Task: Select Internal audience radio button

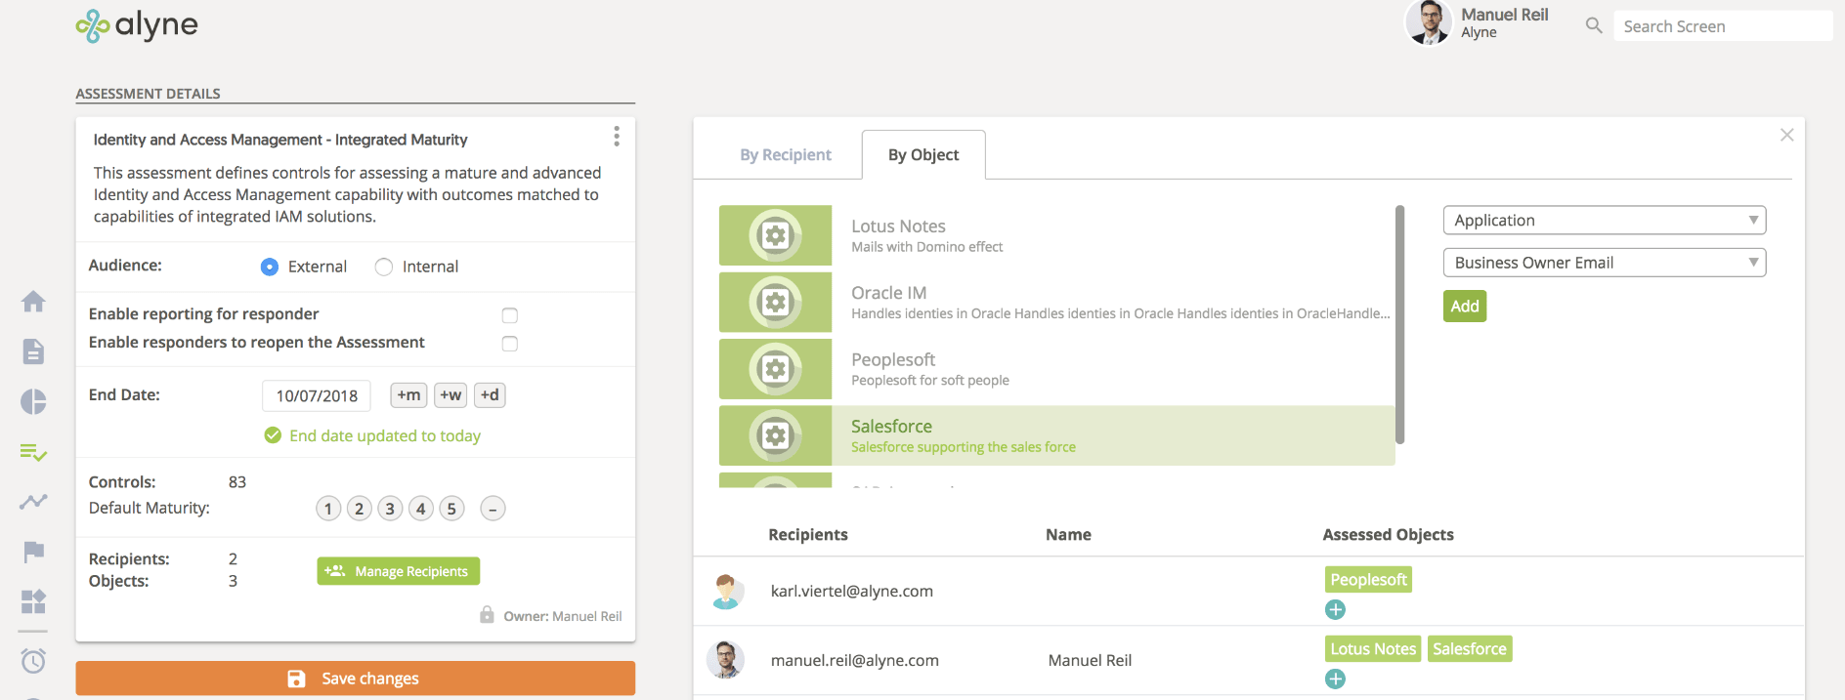Action: coord(384,267)
